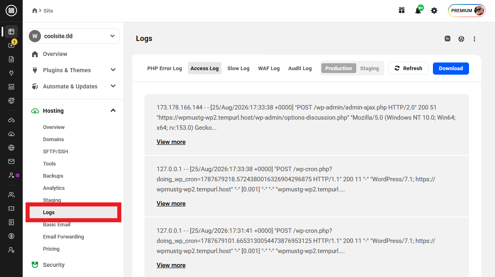Open the dollar coin billing icon
495x277 pixels.
tap(11, 236)
